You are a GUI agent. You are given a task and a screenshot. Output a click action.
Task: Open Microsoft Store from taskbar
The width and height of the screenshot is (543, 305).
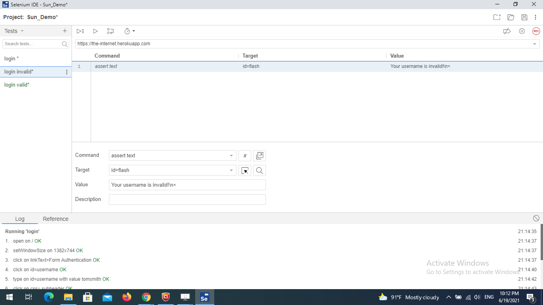tap(88, 297)
